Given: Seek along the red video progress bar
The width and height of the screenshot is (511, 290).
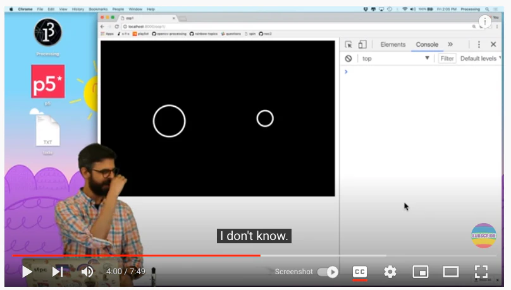Looking at the screenshot, I should point(136,255).
